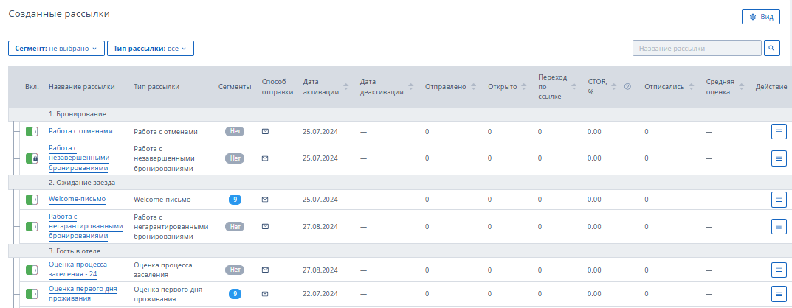Sort by Средняя оценка column arrows
Image resolution: width=792 pixels, height=308 pixels.
[742, 87]
